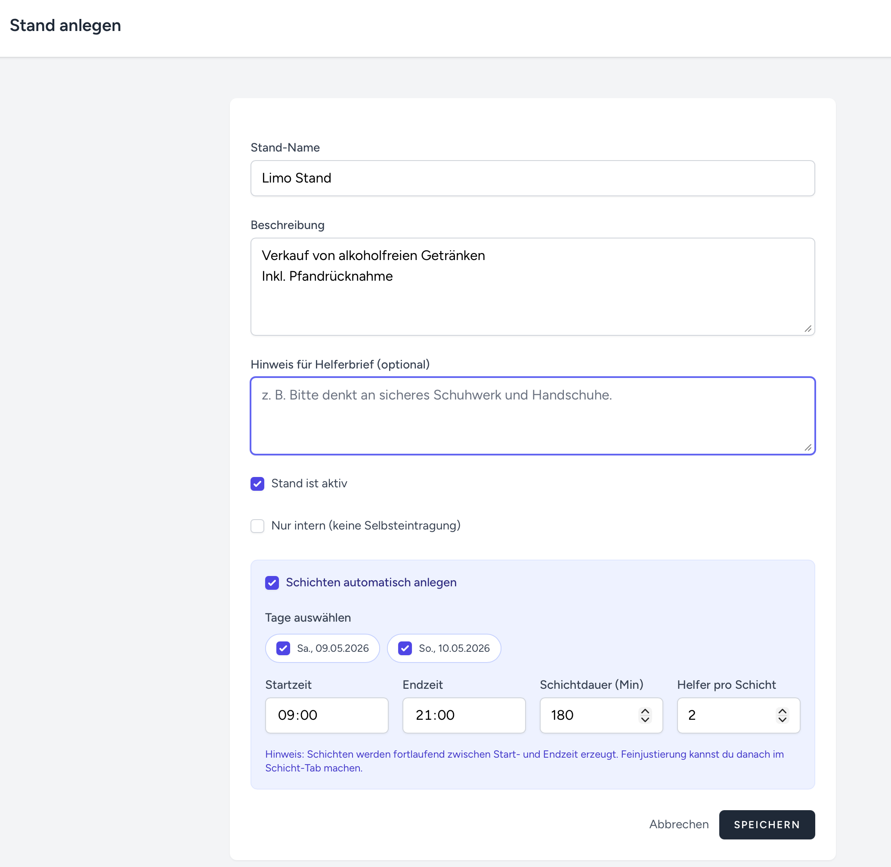The width and height of the screenshot is (891, 867).
Task: Deselect the Sa., 09.05.2026 day checkbox
Action: [283, 648]
